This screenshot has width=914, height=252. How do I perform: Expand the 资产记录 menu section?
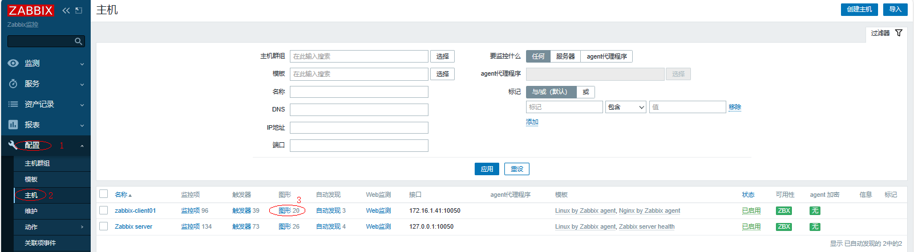pos(45,104)
